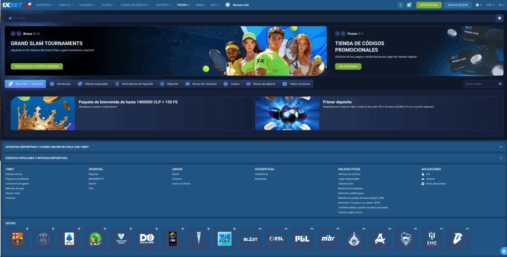Click the Chile flag icon
The image size is (507, 257).
point(28,5)
